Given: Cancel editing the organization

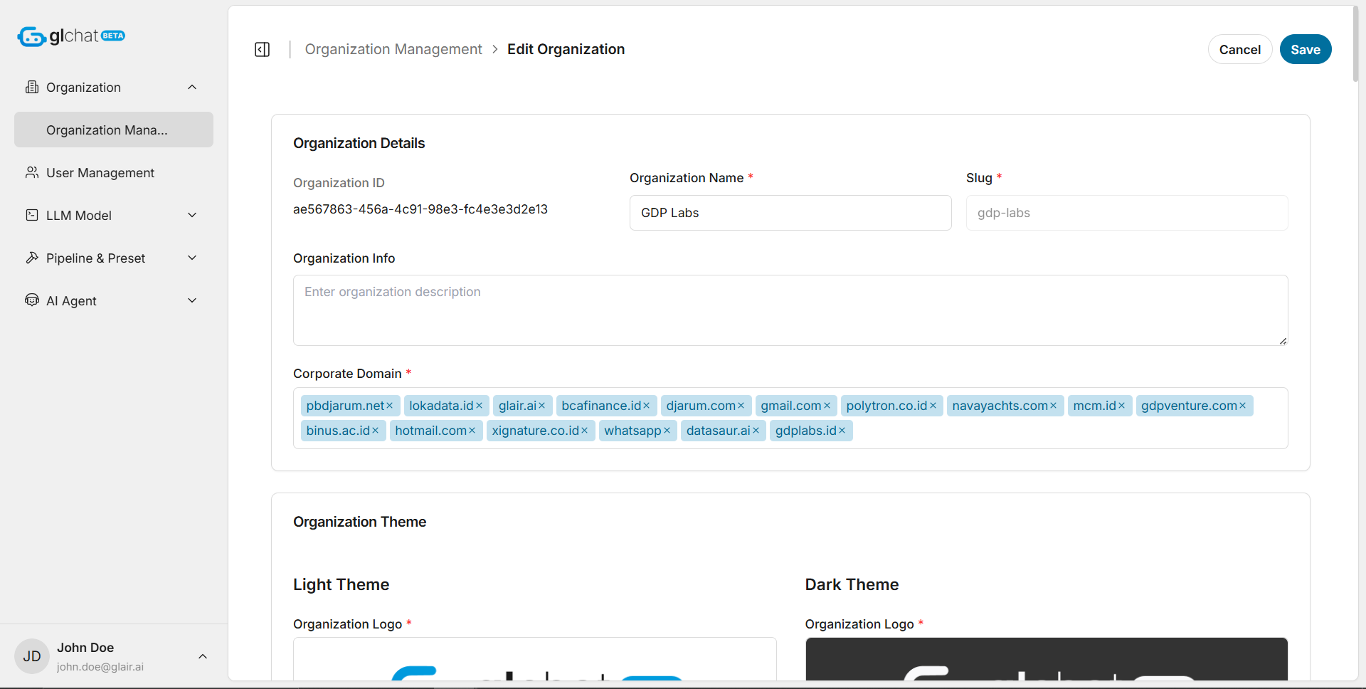Looking at the screenshot, I should click(1239, 49).
